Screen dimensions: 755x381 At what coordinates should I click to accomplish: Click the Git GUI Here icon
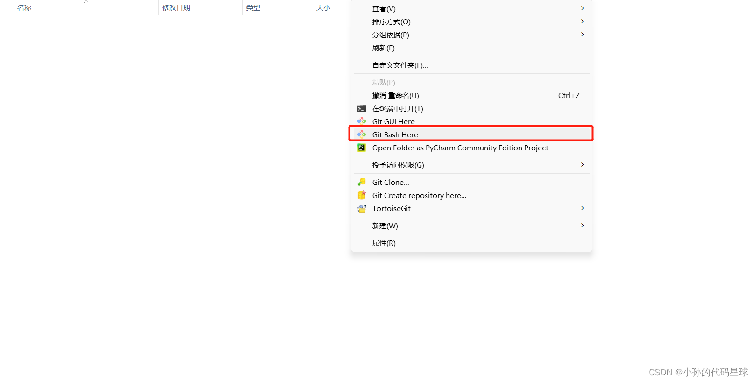coord(362,121)
